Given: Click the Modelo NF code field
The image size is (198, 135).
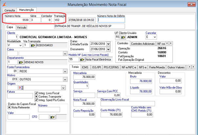Looking at the screenshot, I should click(74, 59).
